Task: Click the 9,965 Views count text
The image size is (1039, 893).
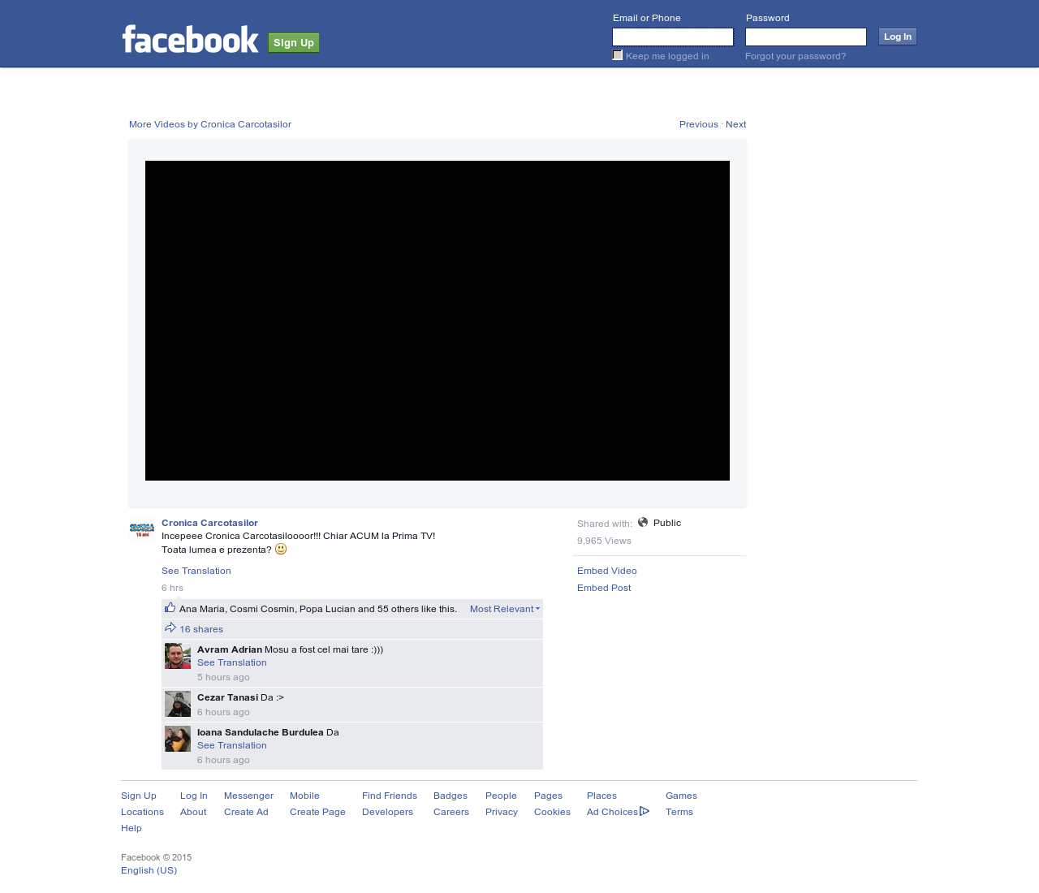Action: 604,541
